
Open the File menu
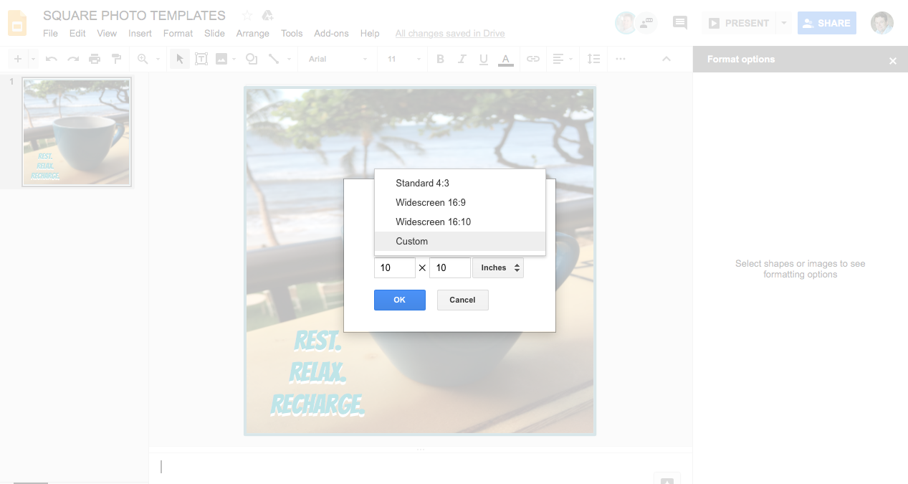[50, 33]
